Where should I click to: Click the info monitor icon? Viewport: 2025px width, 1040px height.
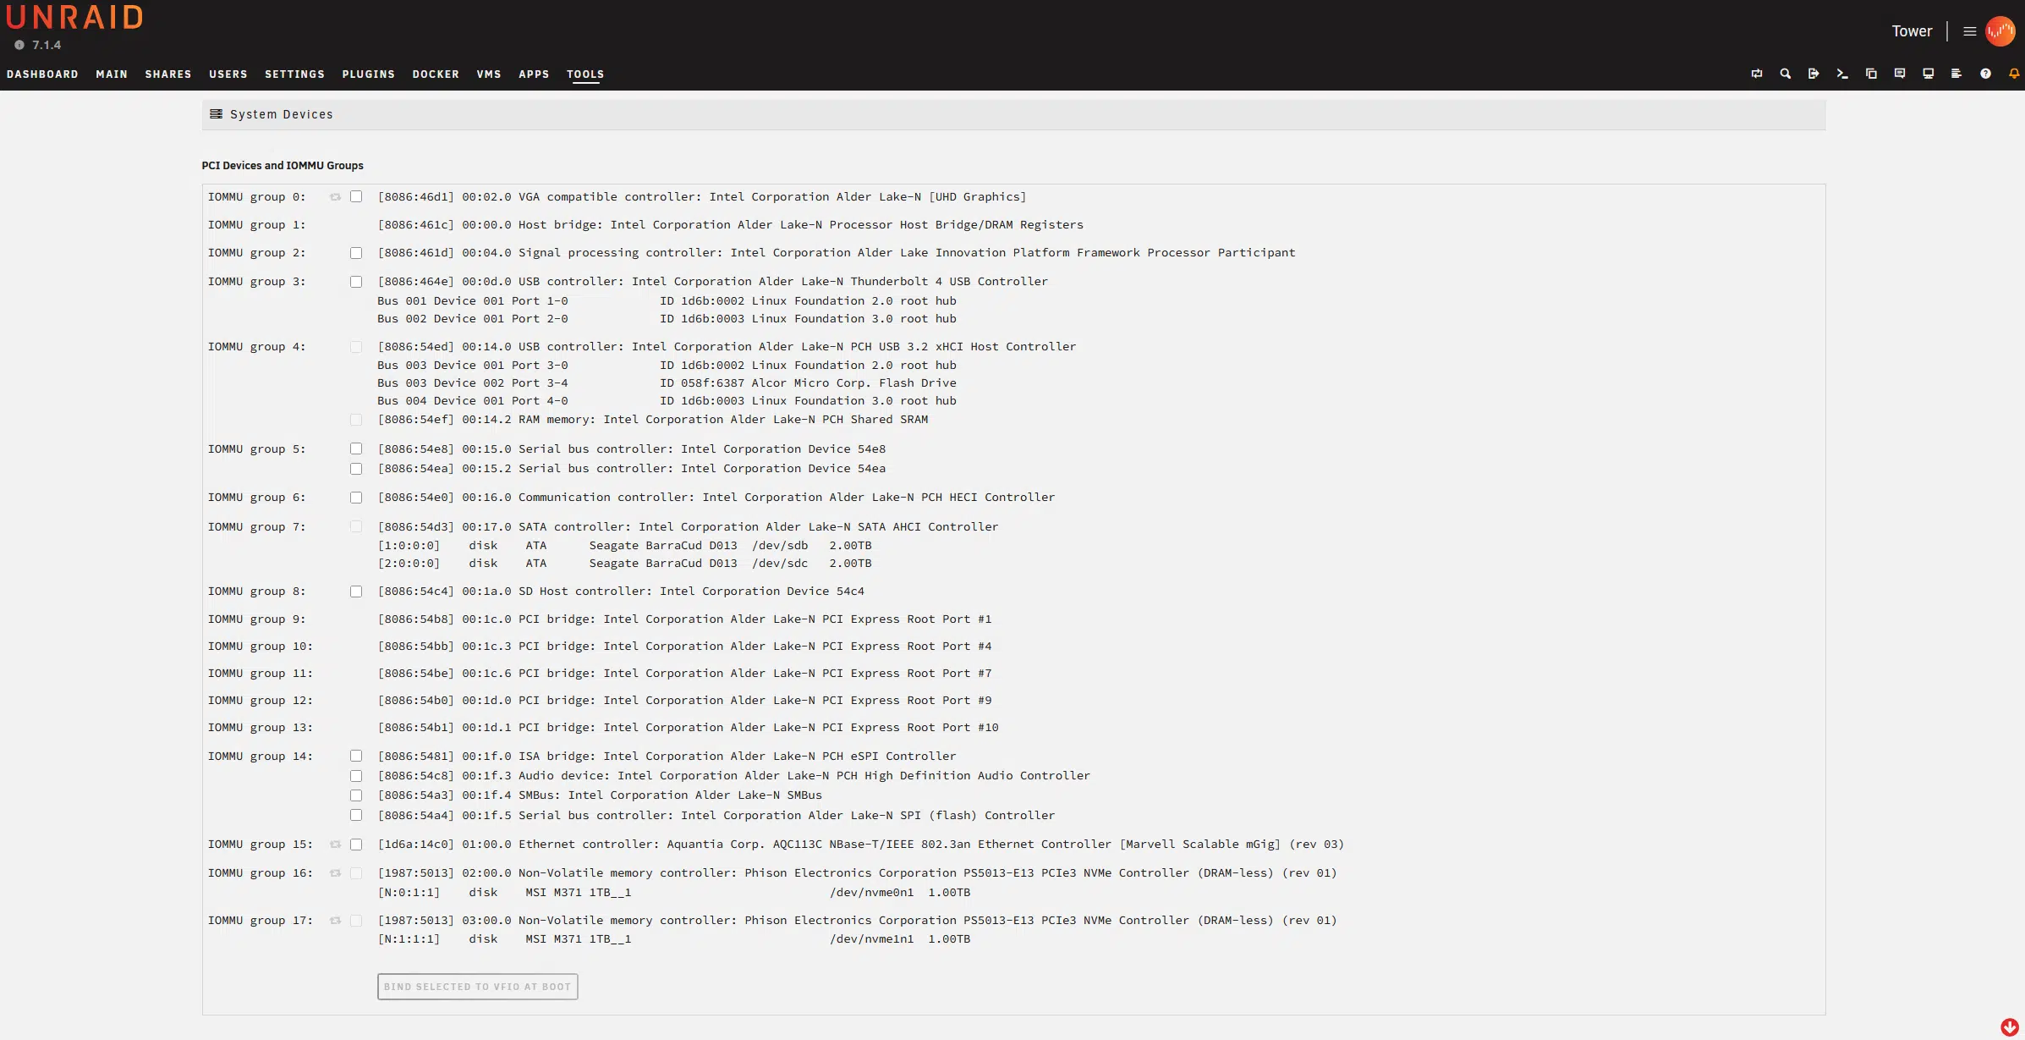1929,74
